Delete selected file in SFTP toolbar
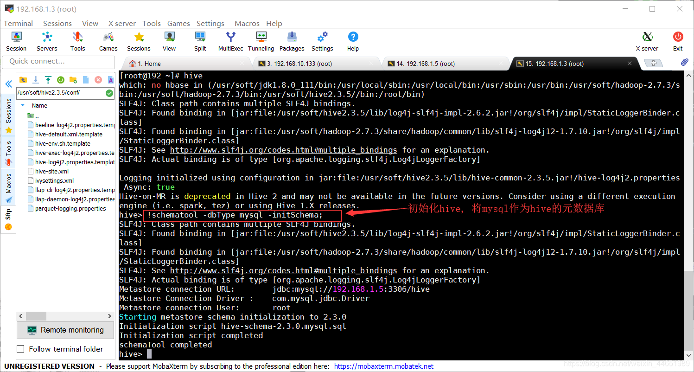This screenshot has height=372, width=694. coord(98,80)
